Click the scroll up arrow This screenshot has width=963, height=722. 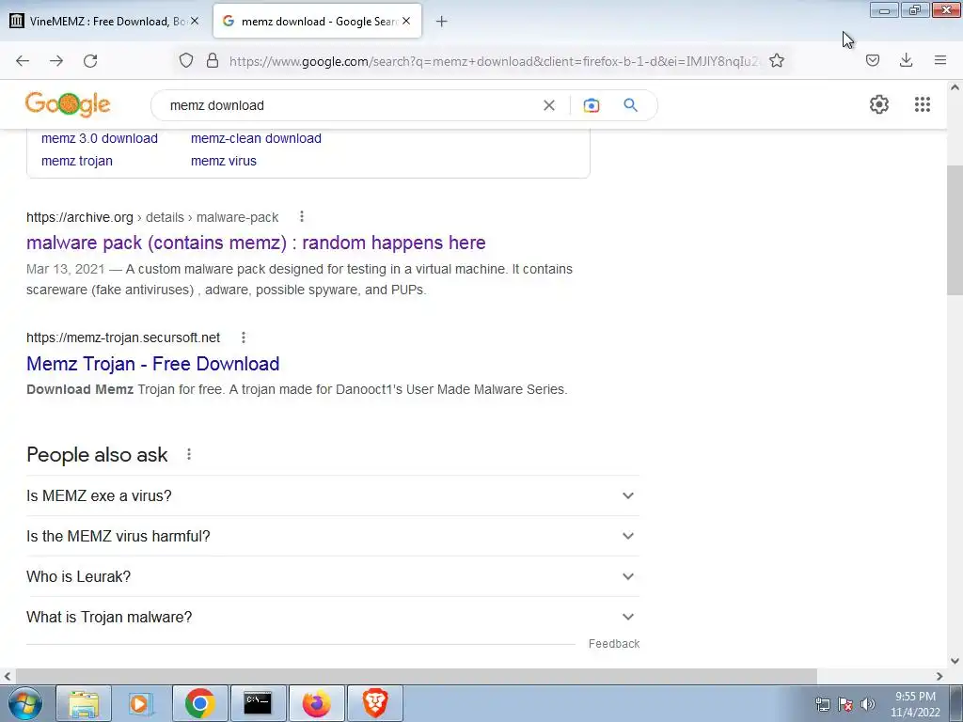(955, 87)
